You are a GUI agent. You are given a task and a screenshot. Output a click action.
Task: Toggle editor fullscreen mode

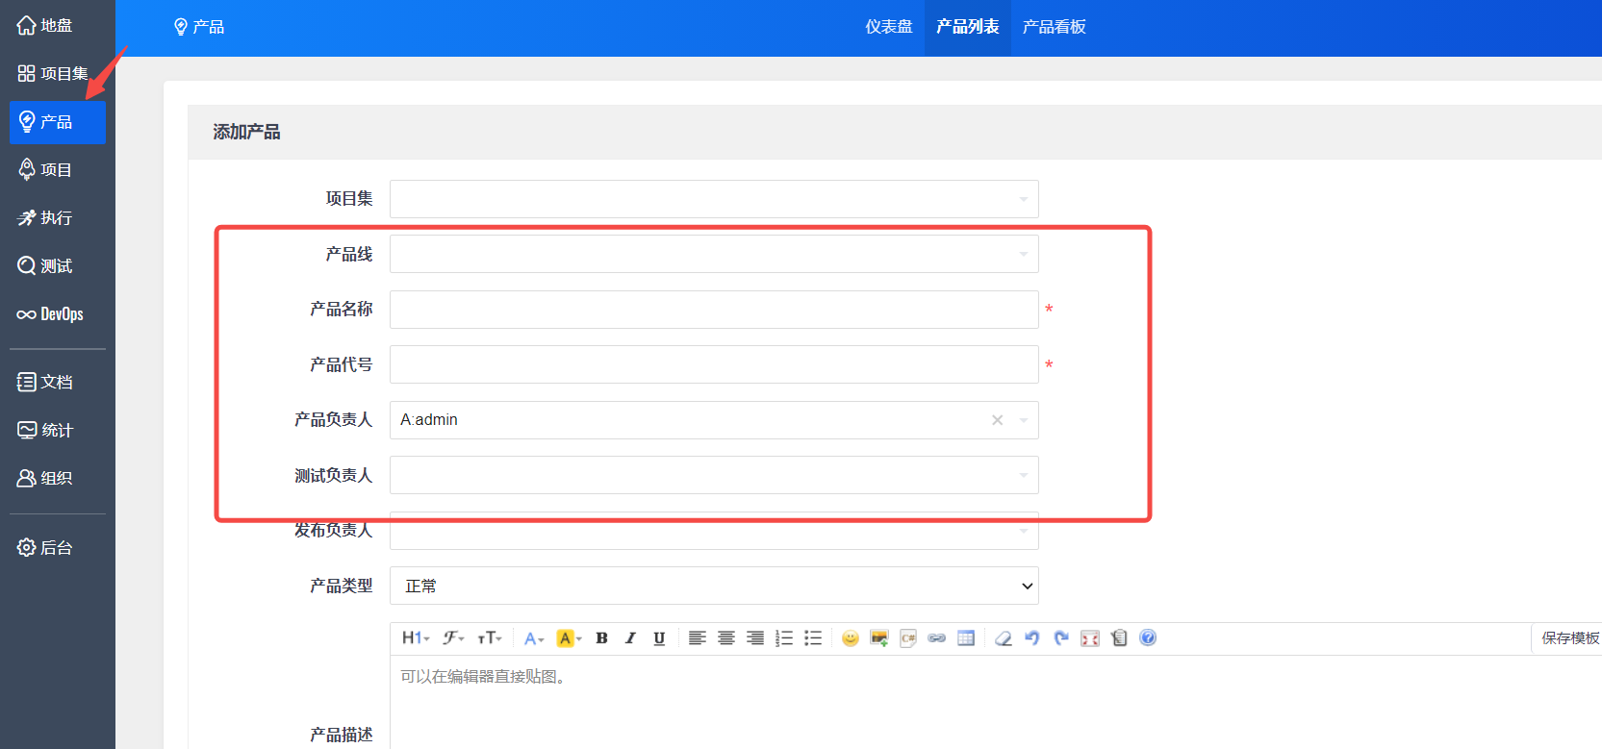[1090, 638]
